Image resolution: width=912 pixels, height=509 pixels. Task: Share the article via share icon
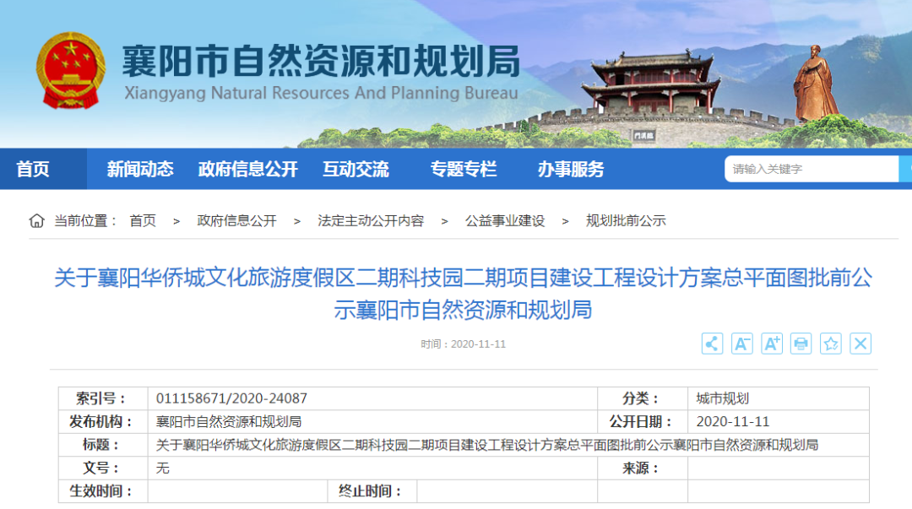(x=712, y=344)
